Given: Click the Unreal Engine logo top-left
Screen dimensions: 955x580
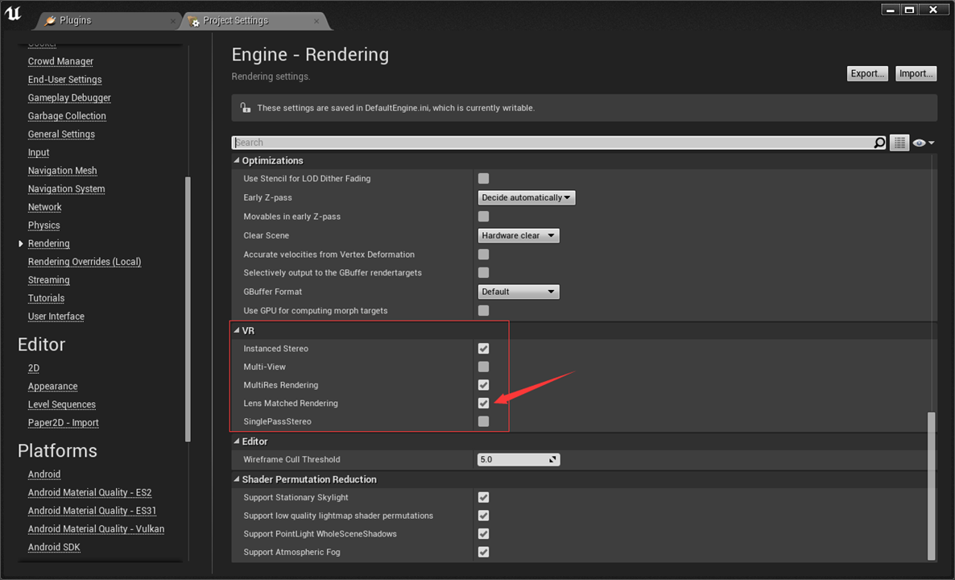Looking at the screenshot, I should [14, 14].
